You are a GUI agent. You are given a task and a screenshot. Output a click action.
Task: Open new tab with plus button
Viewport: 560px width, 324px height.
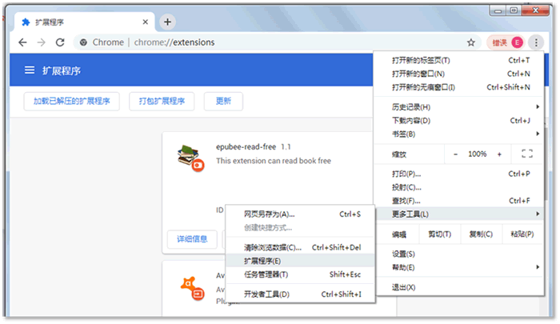[x=167, y=22]
